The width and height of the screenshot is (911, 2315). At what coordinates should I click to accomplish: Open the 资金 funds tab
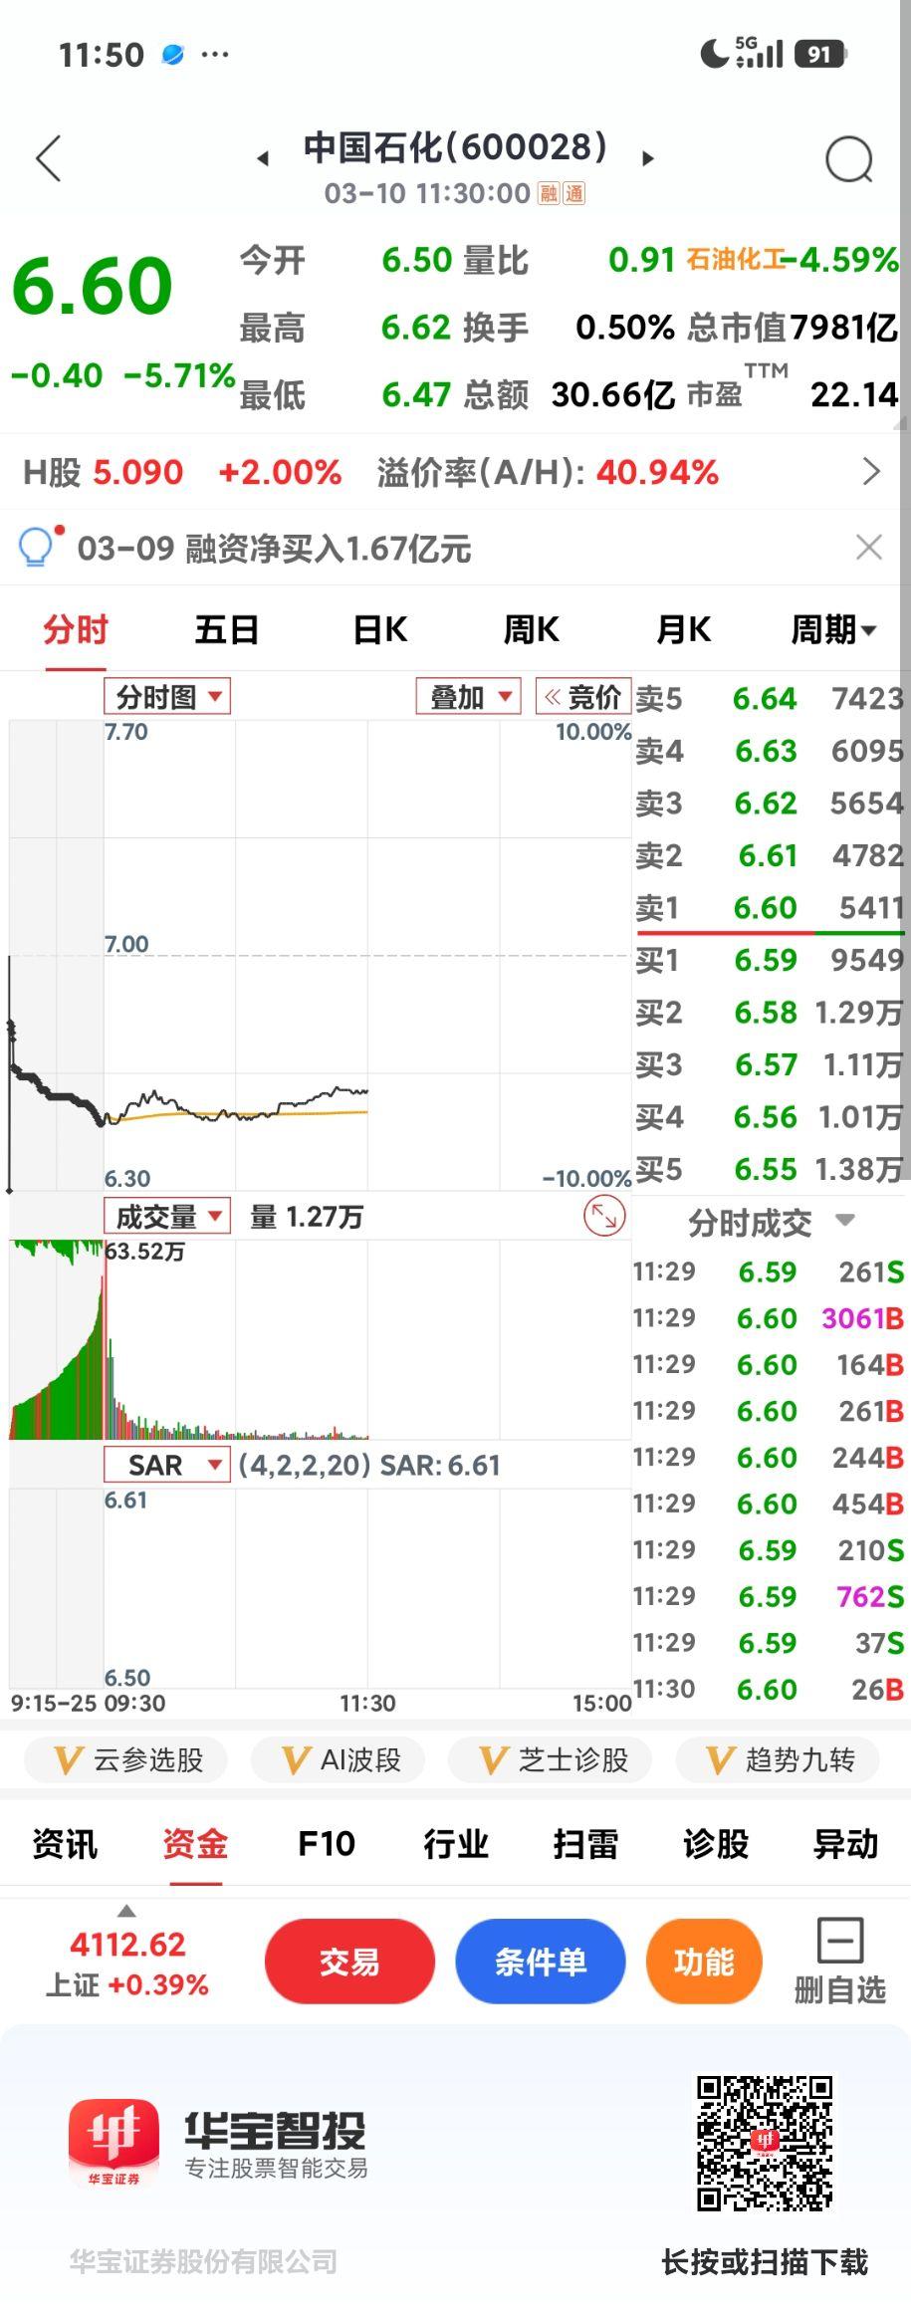pos(195,1843)
